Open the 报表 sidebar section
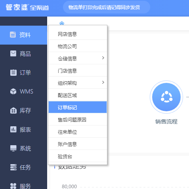189x189 pixels. tap(23, 129)
